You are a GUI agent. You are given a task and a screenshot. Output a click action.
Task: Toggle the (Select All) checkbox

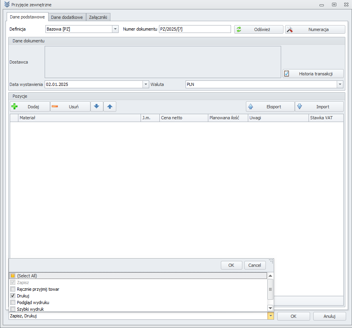pos(13,275)
